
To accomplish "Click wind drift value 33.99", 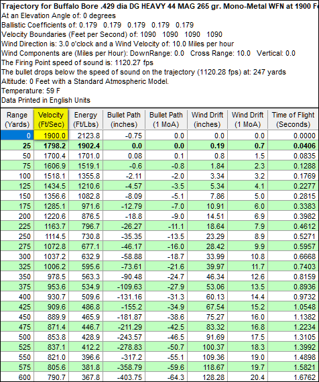I will pos(207,256).
